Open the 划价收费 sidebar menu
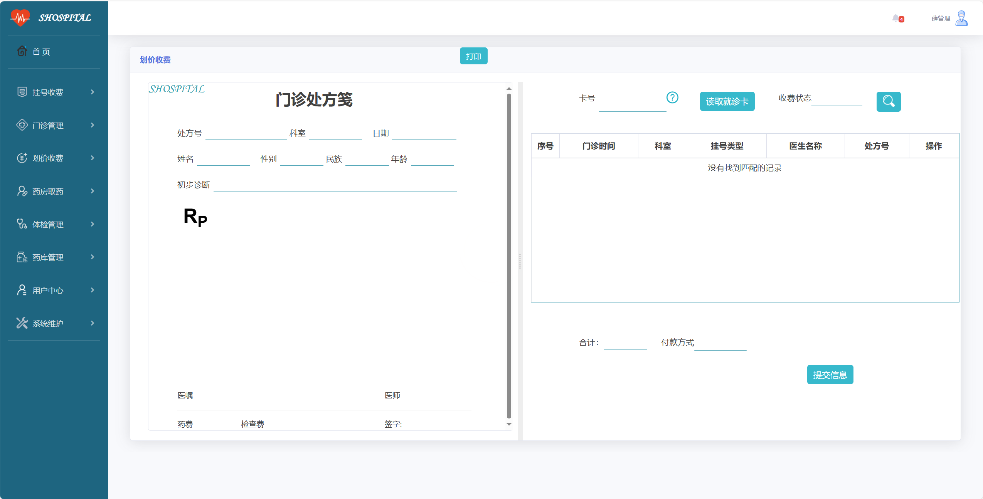The width and height of the screenshot is (983, 499). tap(48, 158)
